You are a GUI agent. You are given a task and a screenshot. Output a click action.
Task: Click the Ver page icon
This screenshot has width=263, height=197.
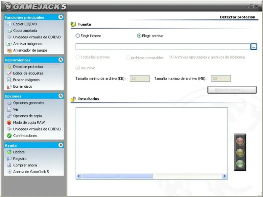pos(9,109)
